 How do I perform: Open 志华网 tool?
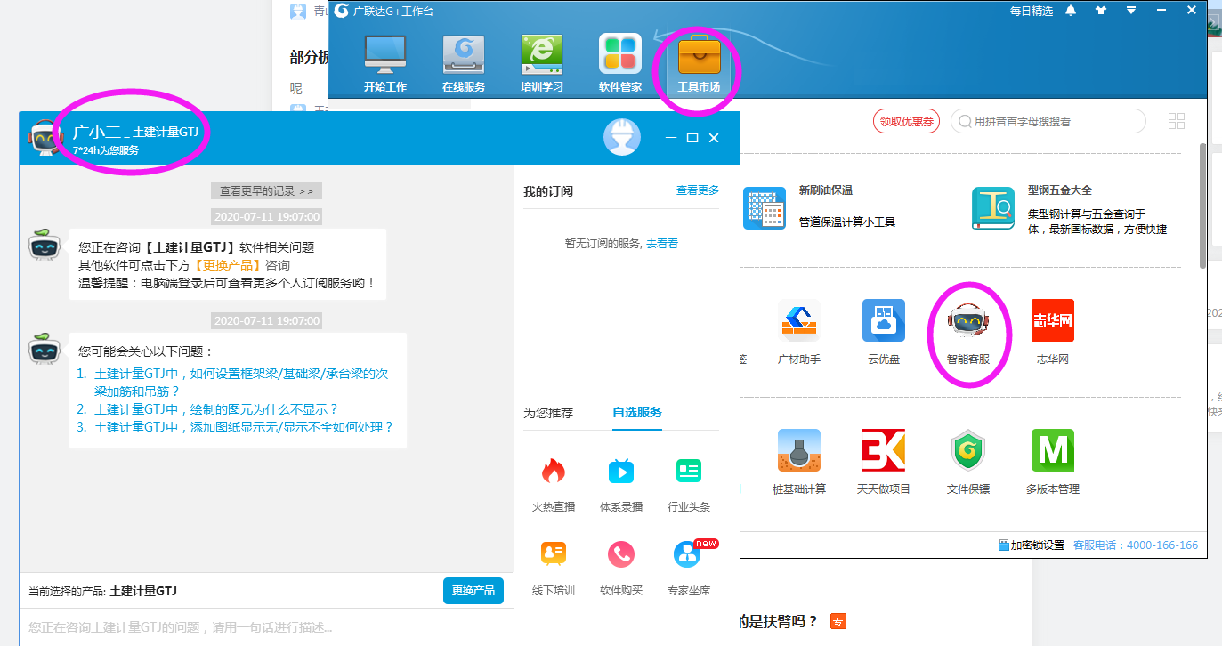click(x=1053, y=332)
